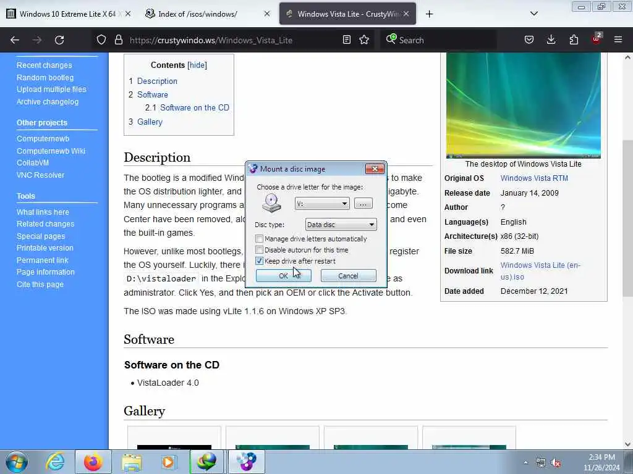This screenshot has height=474, width=633.
Task: Open the Windows Vista RTM link
Action: click(x=534, y=178)
